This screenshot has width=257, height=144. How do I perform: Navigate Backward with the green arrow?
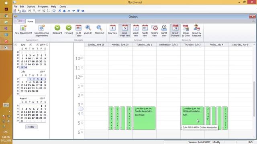coord(57,30)
